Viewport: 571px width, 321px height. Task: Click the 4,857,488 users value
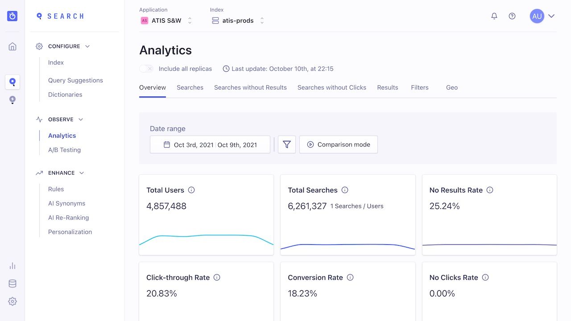pos(166,206)
